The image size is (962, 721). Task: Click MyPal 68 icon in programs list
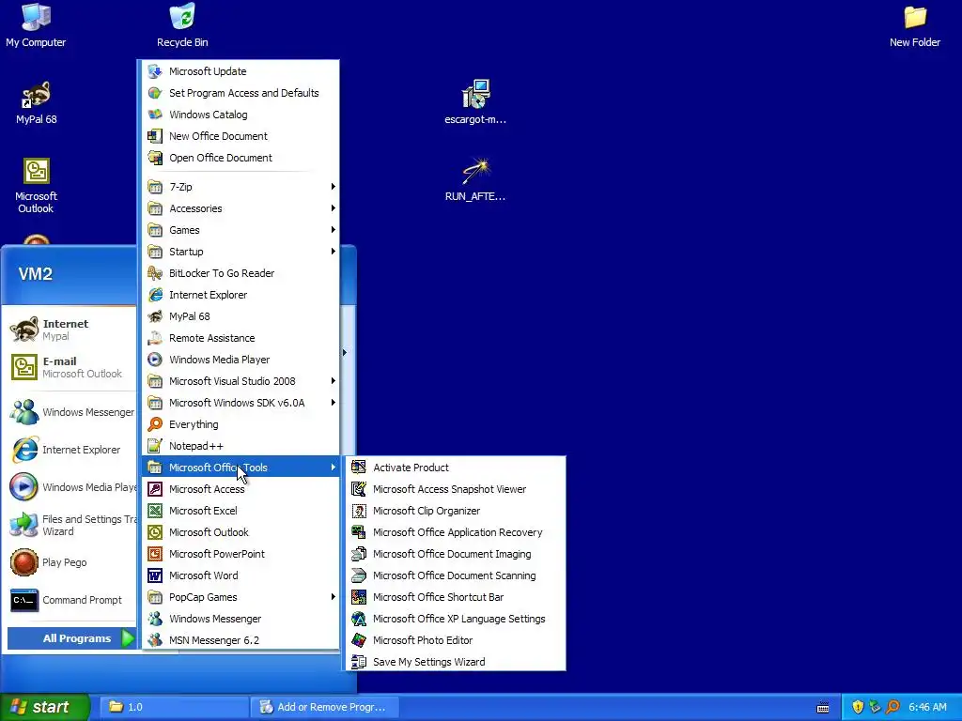pyautogui.click(x=155, y=316)
